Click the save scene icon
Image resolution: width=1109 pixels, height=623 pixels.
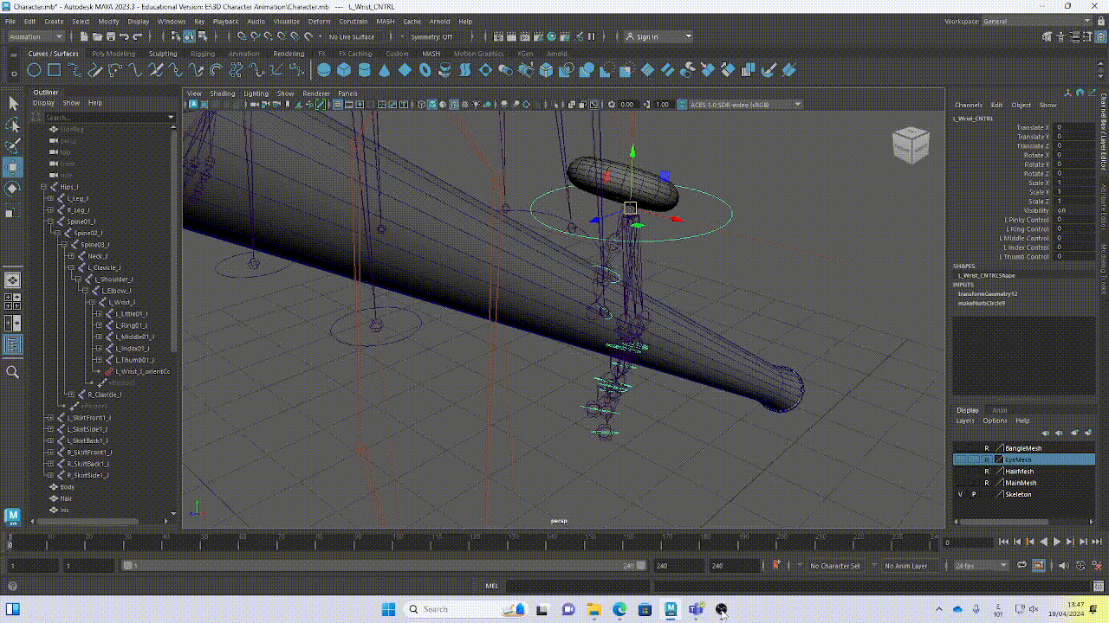(111, 36)
